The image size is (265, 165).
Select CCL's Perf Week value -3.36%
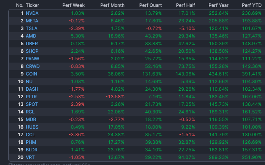pos(77,135)
